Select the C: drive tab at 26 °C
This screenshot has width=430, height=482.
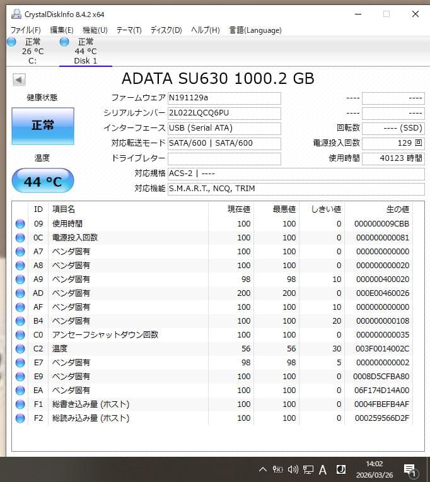[32, 51]
